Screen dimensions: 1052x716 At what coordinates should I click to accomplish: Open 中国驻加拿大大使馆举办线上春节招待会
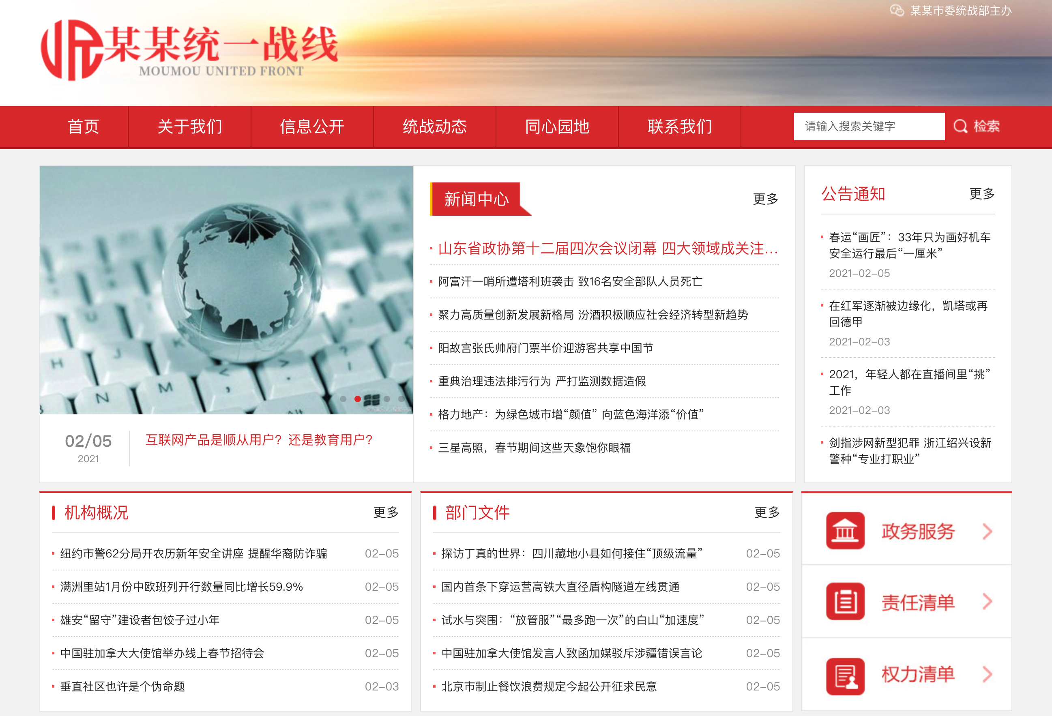click(x=162, y=653)
